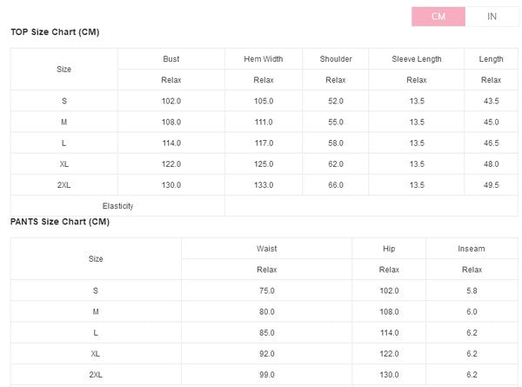Screen dimensions: 522x387
Task: Select the inseam value 5.8
Action: tap(472, 290)
